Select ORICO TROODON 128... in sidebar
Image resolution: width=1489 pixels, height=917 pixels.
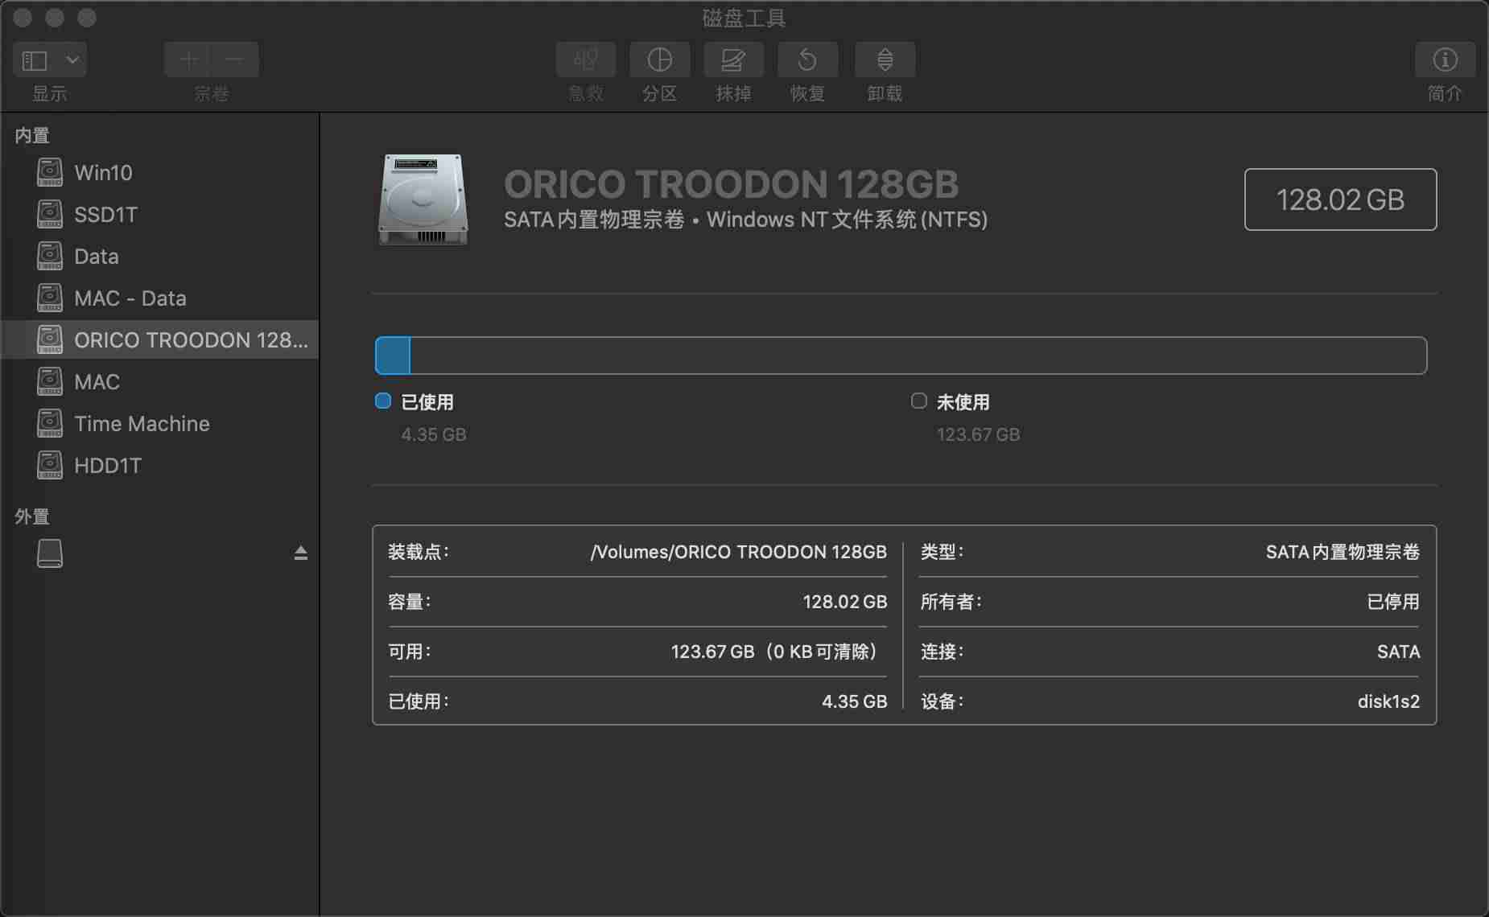tap(160, 340)
